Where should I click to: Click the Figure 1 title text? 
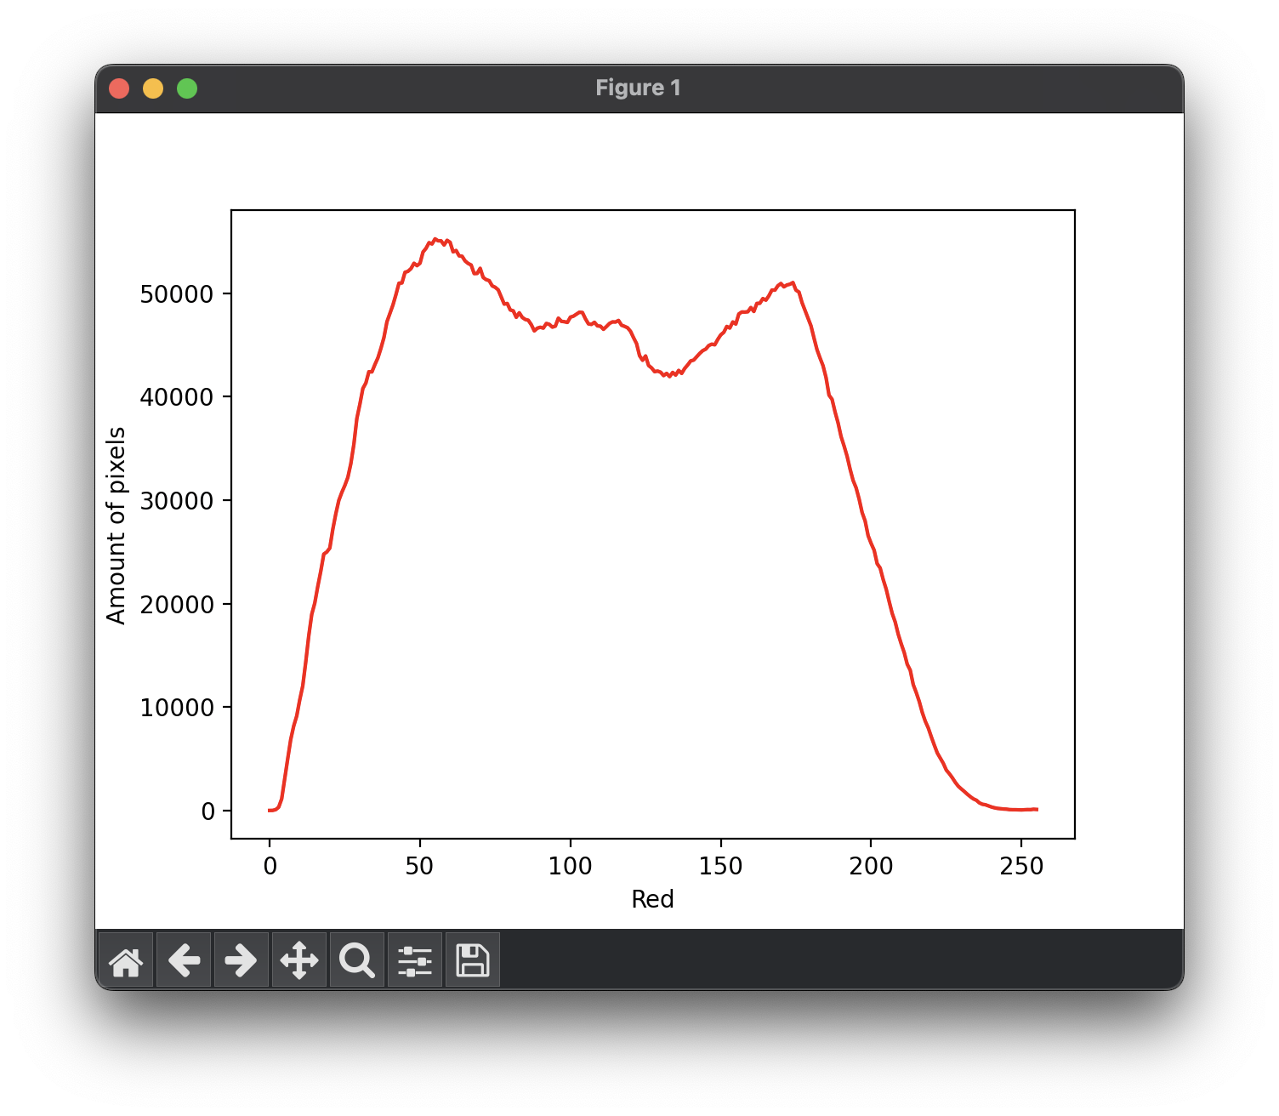coord(638,88)
